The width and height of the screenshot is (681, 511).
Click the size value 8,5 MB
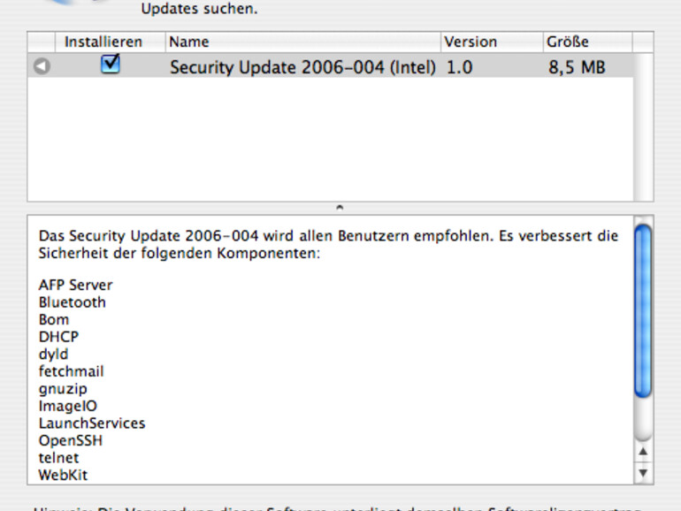coord(577,67)
